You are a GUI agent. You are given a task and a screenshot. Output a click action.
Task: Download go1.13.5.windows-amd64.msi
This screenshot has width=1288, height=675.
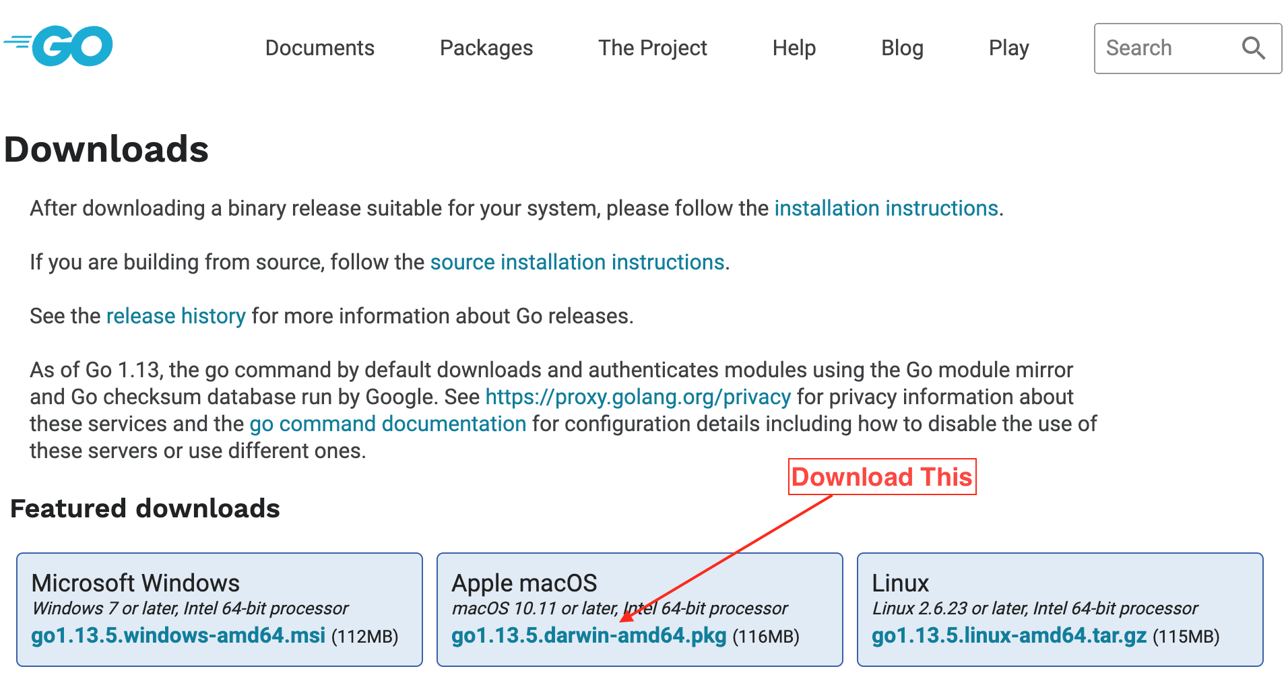coord(179,635)
